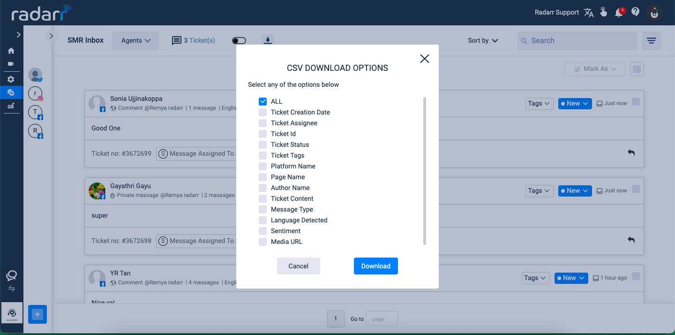Viewport: 675px width, 335px height.
Task: Click the translate/language icon in top bar
Action: (589, 13)
